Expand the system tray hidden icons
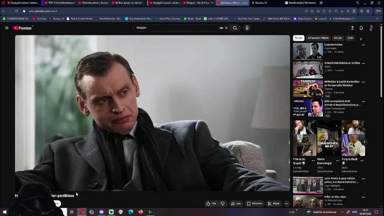Screen dimensions: 384x216 point(342,212)
